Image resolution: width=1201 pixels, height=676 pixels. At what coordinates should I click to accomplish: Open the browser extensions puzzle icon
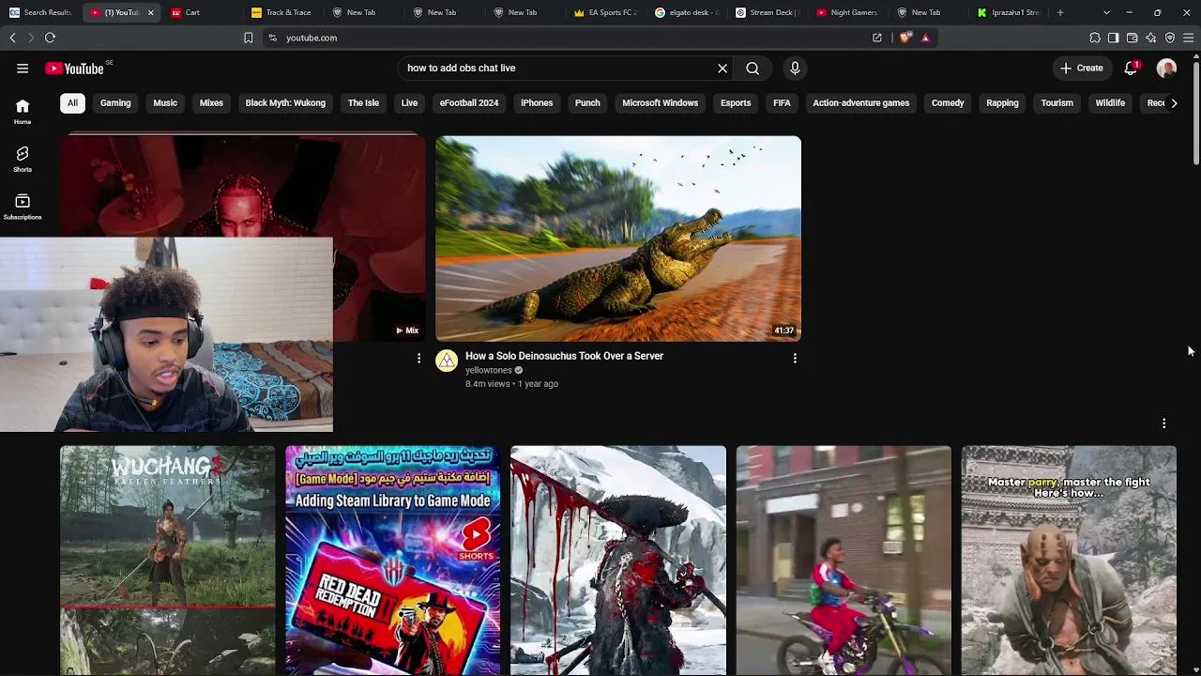1095,38
